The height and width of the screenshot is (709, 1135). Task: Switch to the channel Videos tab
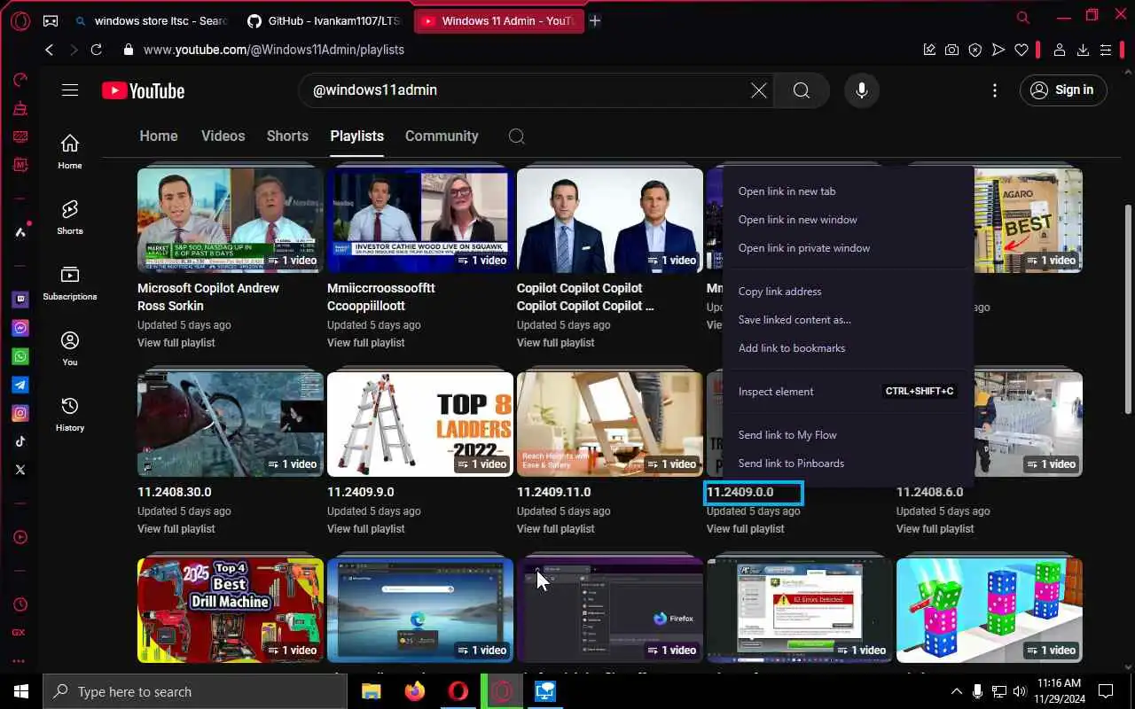223,136
